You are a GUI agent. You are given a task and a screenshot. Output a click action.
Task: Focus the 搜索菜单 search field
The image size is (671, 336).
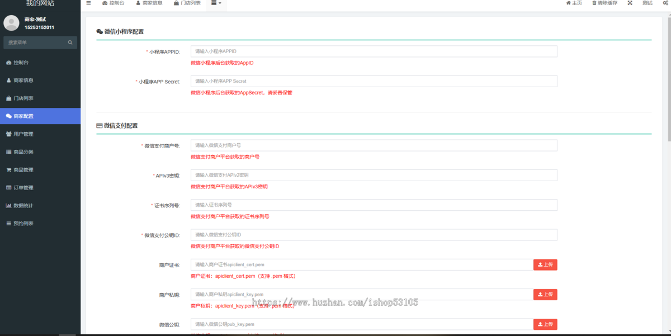(40, 42)
